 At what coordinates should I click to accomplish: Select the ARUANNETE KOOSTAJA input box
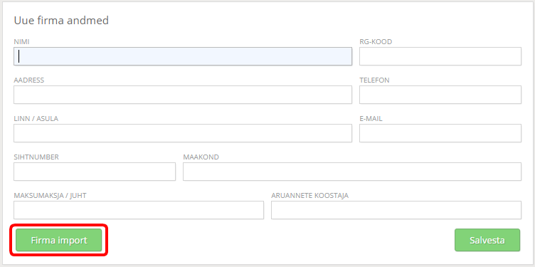(396, 210)
